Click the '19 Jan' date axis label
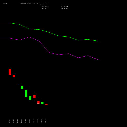Image resolution: width=127 pixels, height=127 pixels. pos(21,121)
